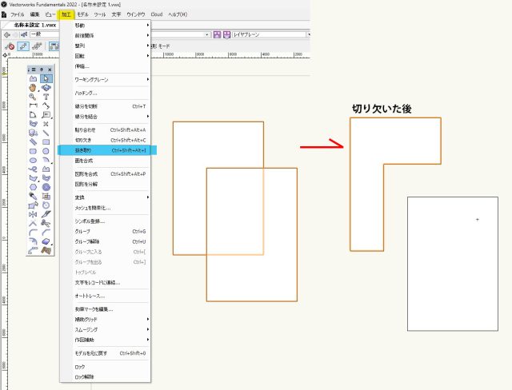This screenshot has width=512, height=390.
Task: Open the ファイル menu
Action: click(17, 15)
